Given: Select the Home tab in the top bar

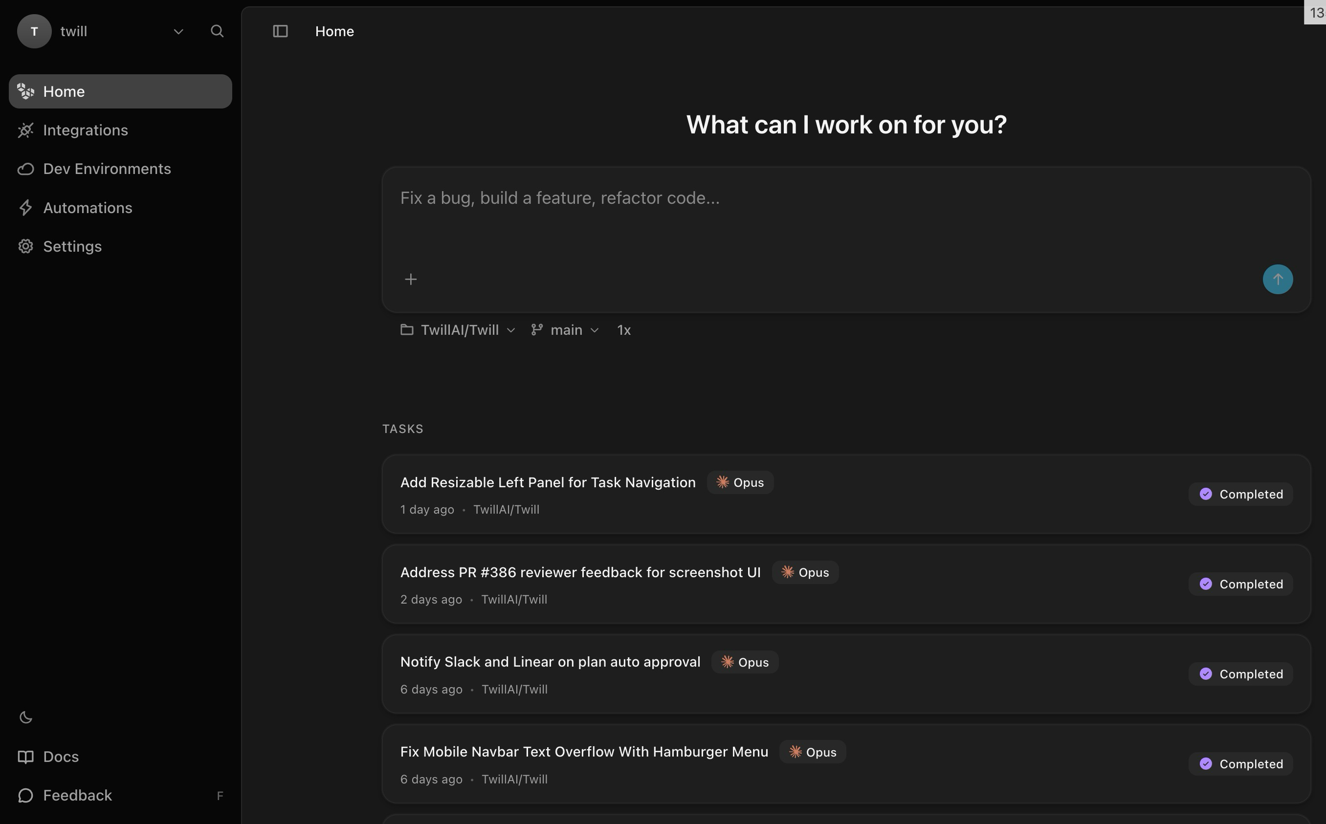Looking at the screenshot, I should click(334, 31).
